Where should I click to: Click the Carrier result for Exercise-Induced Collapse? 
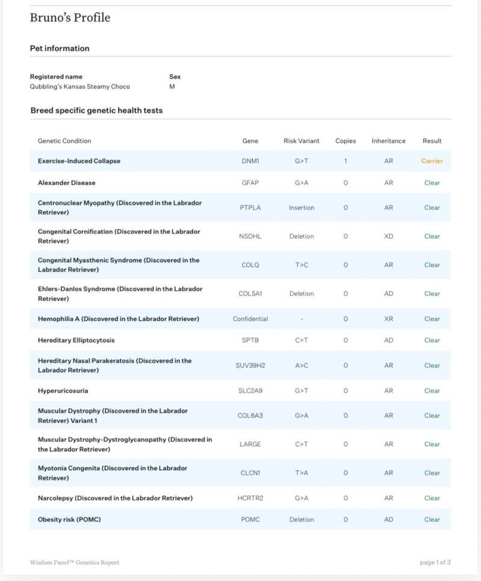[x=432, y=161]
